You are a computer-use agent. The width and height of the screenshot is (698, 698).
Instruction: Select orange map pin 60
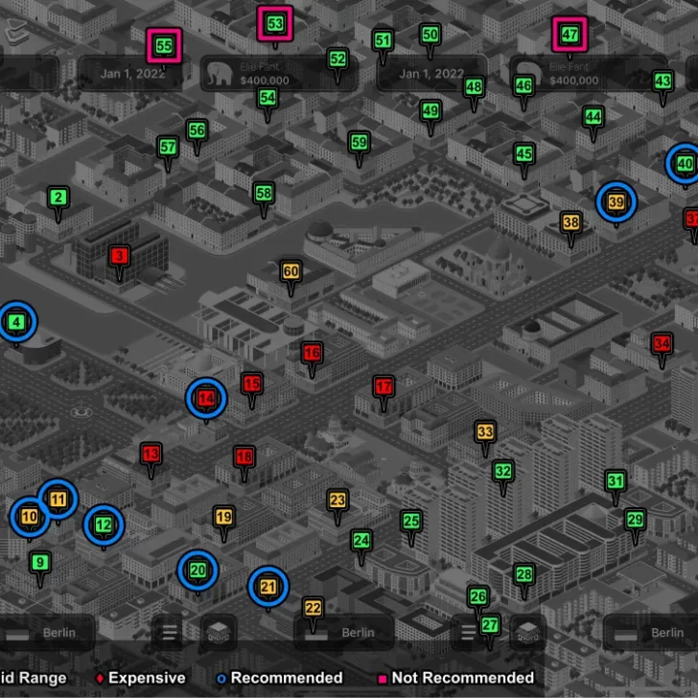point(291,272)
